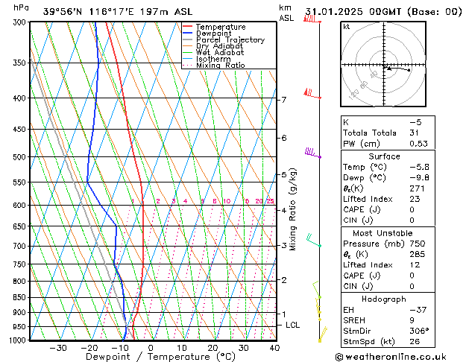Click the weatheronline.co.uk copyright text
Screen dimensions: 469x362
coord(391,357)
